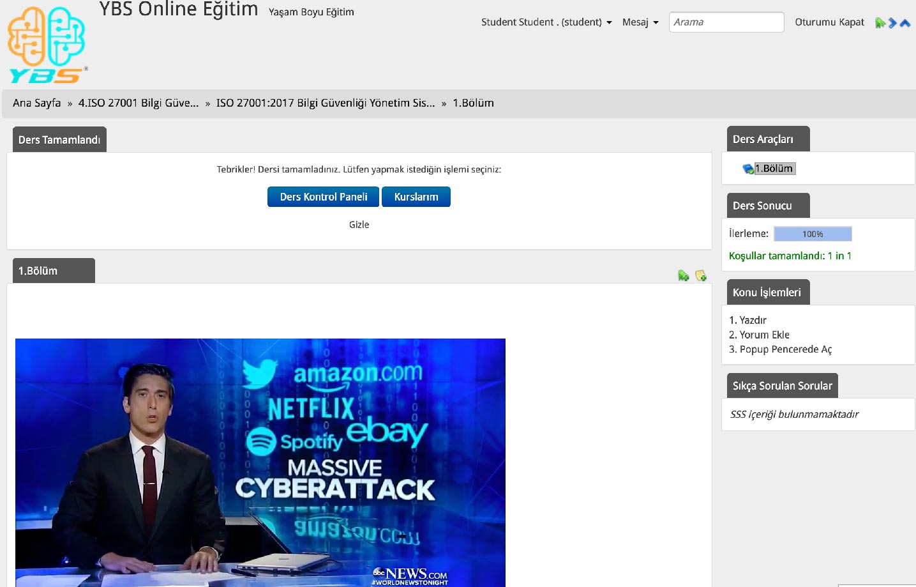The height and width of the screenshot is (587, 916).
Task: Click the icon beside 1.Bölüm in Ders Araçları
Action: click(748, 169)
